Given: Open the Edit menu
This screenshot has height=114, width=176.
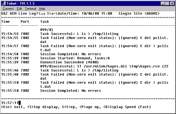Looking at the screenshot, I should [19, 9].
